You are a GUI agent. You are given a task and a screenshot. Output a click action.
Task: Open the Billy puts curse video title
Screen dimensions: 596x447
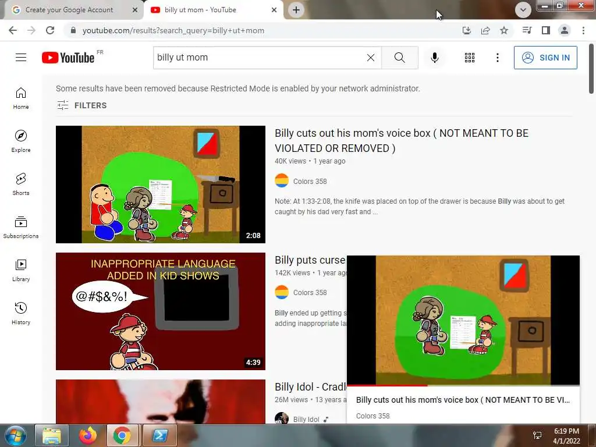[x=310, y=260]
